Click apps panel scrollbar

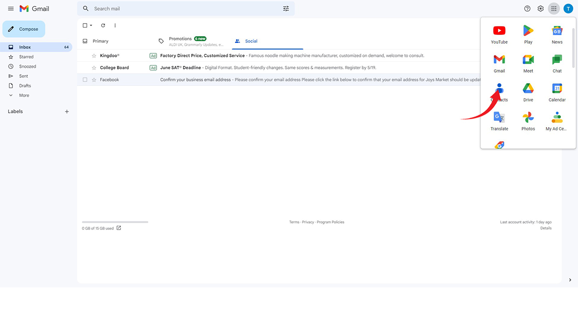(573, 48)
